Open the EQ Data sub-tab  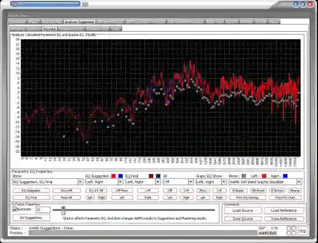(50, 29)
